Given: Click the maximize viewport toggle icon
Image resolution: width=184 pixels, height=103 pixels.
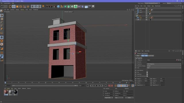Looking at the screenshot, I should click(x=133, y=10).
